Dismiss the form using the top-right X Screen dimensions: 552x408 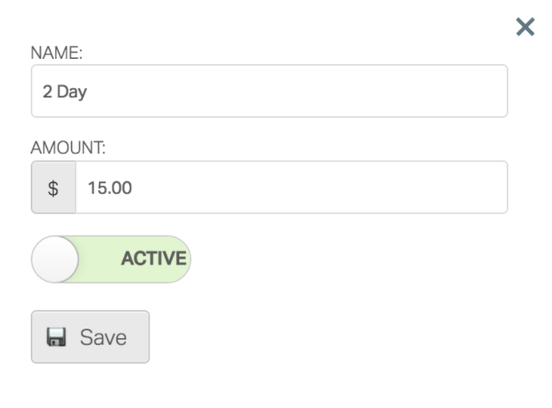click(x=525, y=27)
